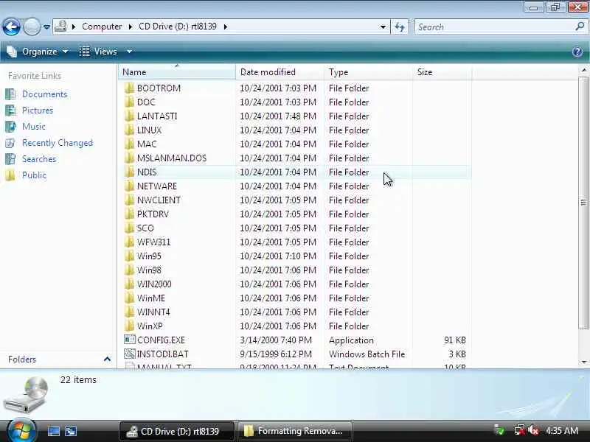Select the MAC folder icon
The width and height of the screenshot is (590, 442).
tap(129, 144)
